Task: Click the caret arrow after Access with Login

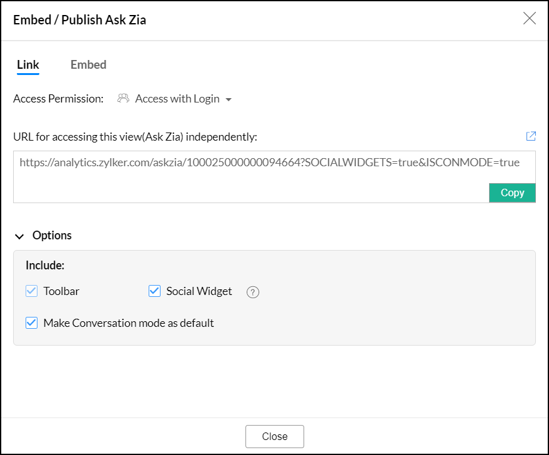Action: coord(229,99)
